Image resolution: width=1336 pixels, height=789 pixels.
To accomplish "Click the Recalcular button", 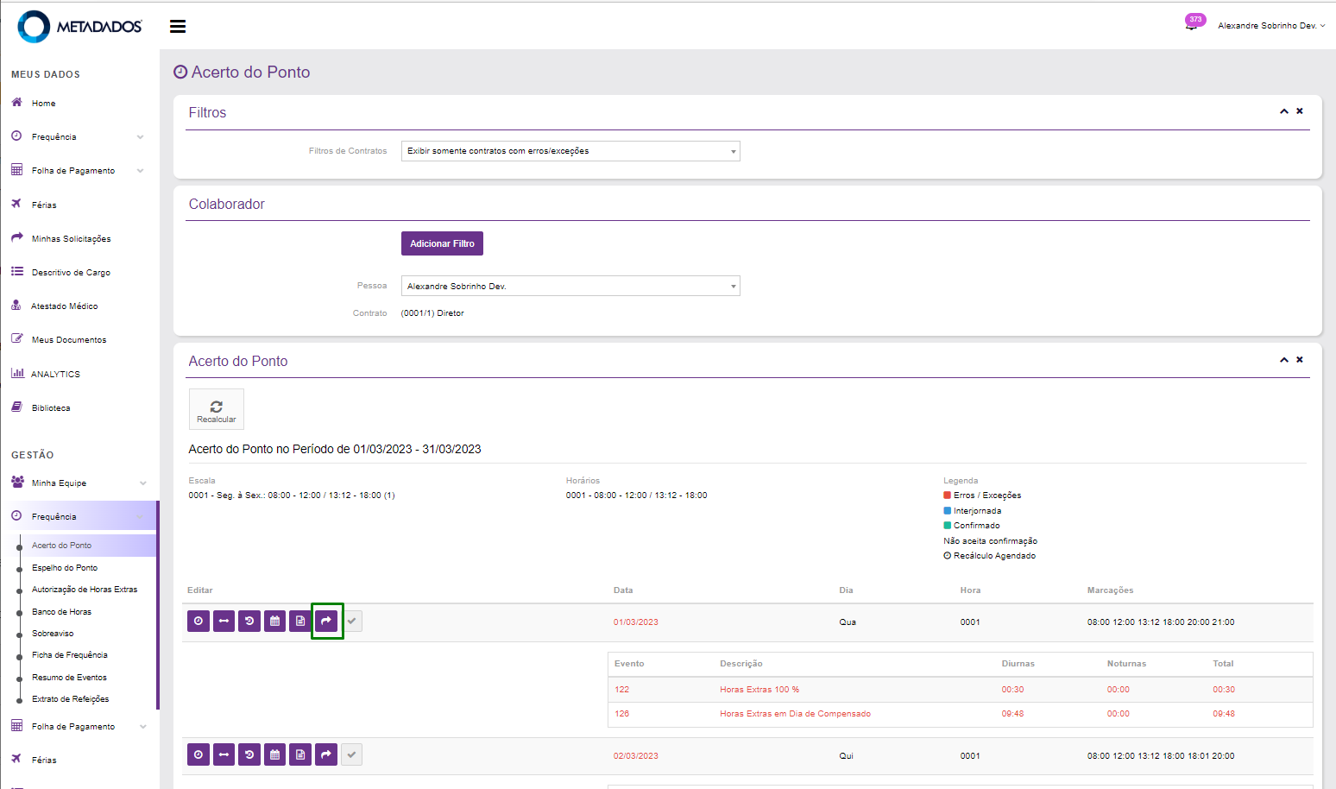I will [x=217, y=409].
